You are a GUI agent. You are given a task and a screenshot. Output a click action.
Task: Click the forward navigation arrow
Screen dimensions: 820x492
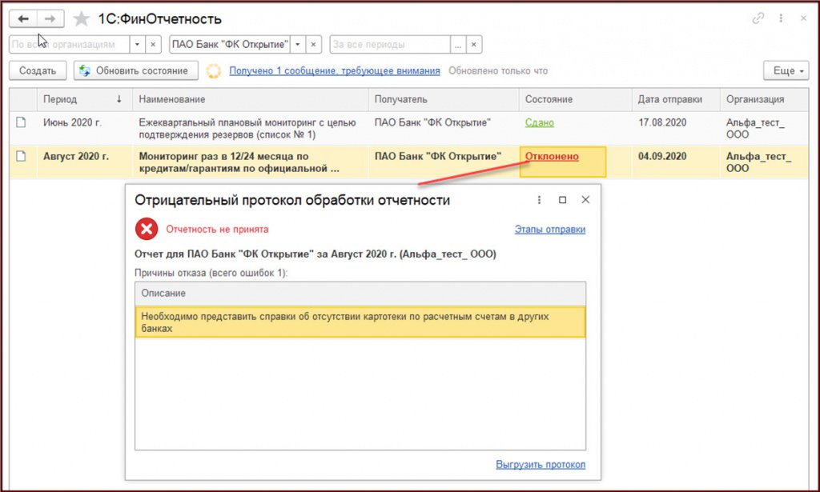coord(50,18)
